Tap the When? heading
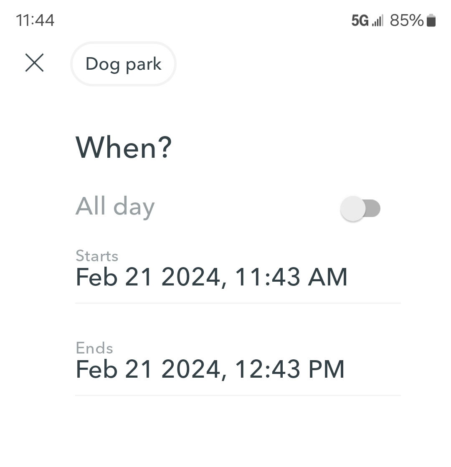The image size is (451, 467). [x=124, y=147]
